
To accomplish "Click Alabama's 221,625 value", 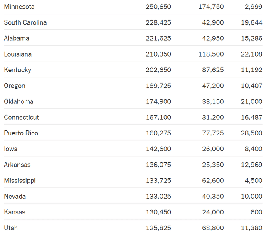I will click(158, 38).
